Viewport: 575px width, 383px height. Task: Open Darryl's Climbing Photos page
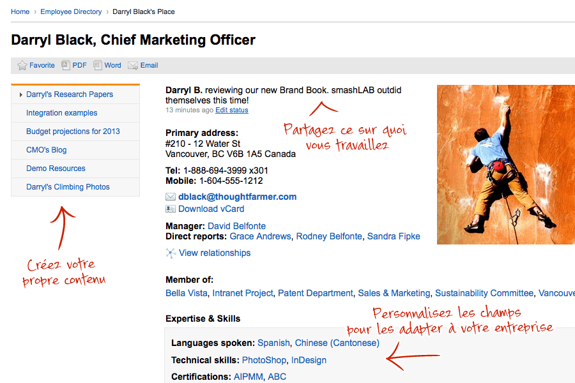coord(68,187)
